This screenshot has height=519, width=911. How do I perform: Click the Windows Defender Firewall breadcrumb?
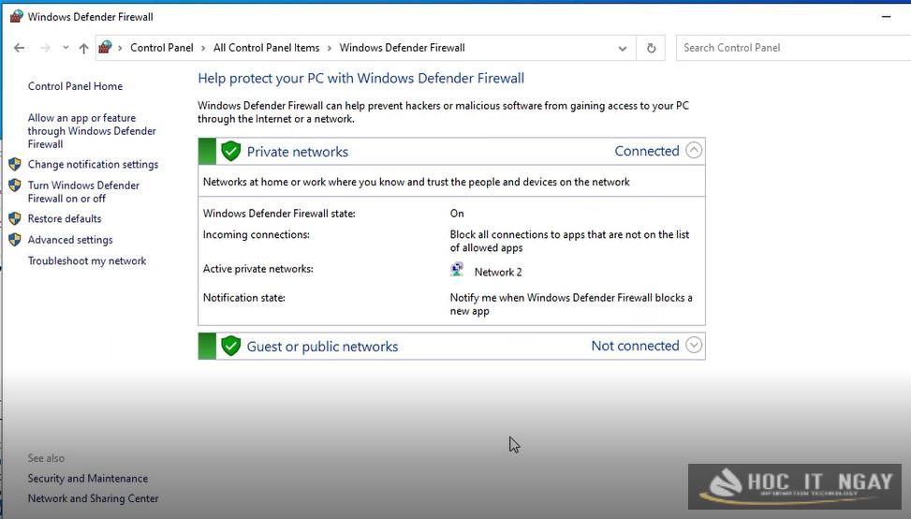402,48
